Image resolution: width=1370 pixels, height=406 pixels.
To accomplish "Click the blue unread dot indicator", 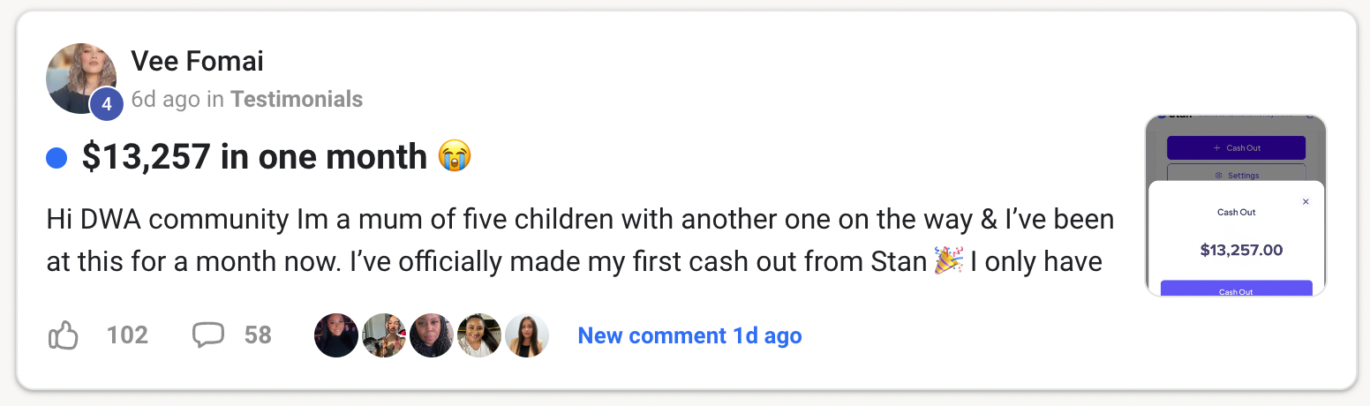I will pos(56,158).
